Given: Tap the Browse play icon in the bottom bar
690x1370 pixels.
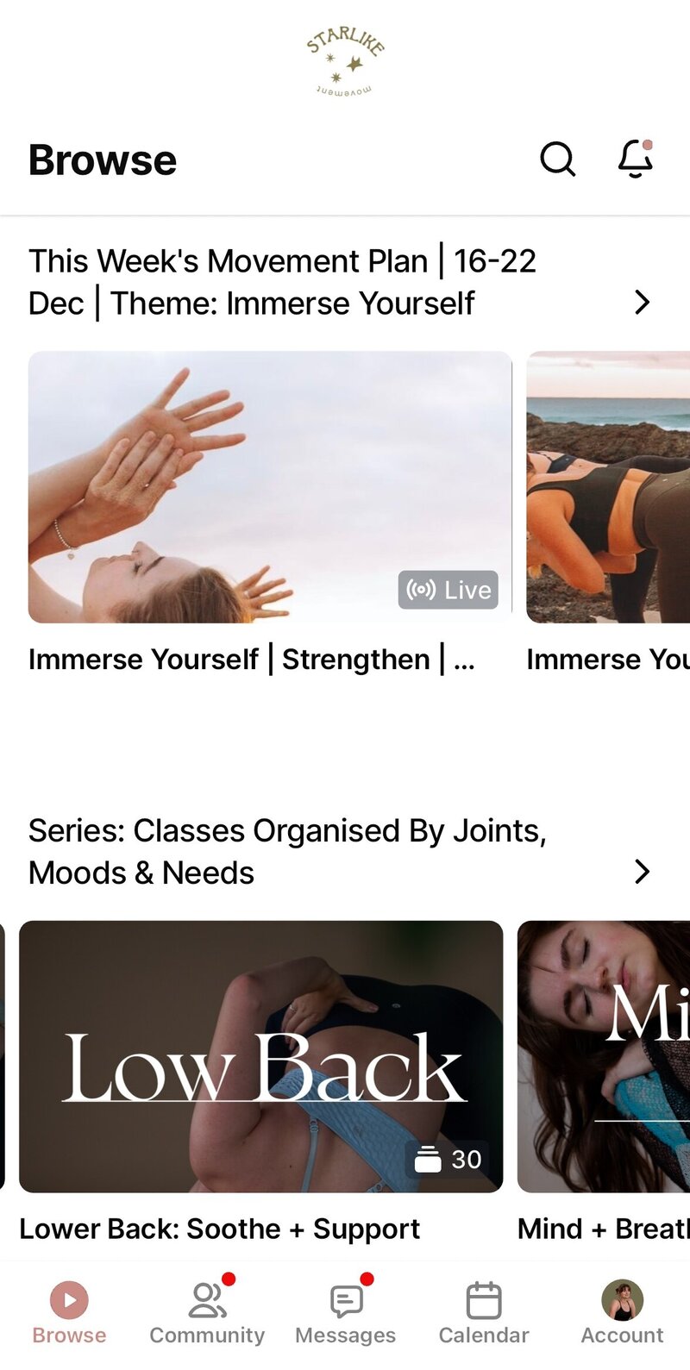Looking at the screenshot, I should tap(69, 1299).
